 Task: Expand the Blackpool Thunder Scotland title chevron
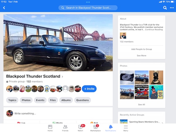coord(62,77)
